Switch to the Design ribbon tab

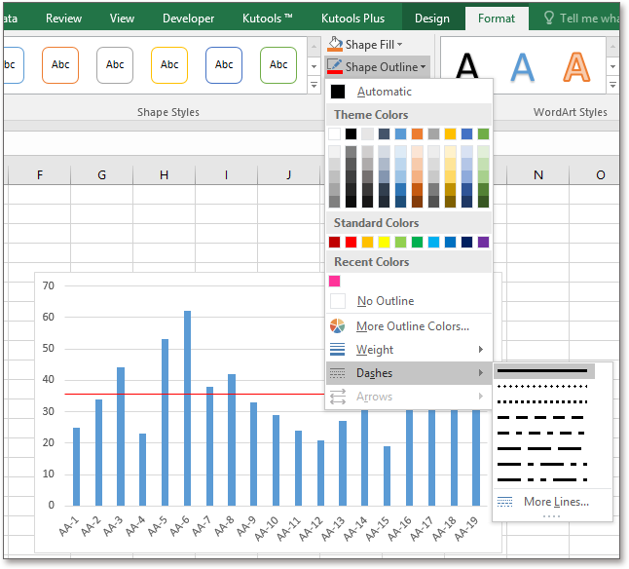coord(431,19)
